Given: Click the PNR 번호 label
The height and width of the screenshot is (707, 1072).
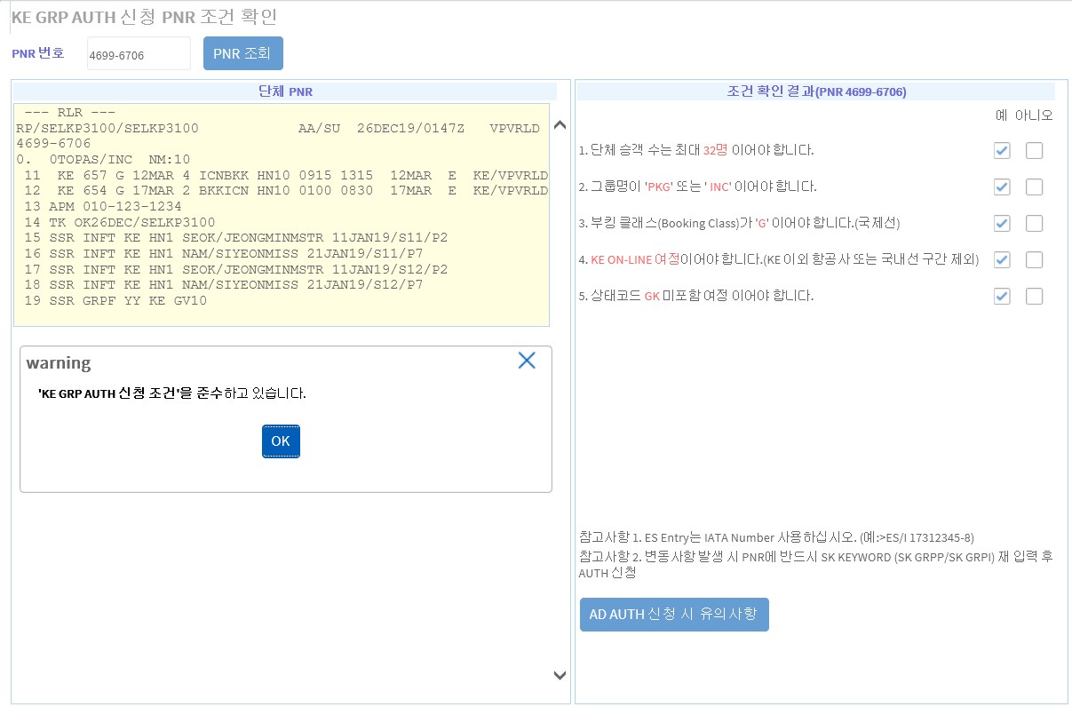Looking at the screenshot, I should [x=38, y=53].
